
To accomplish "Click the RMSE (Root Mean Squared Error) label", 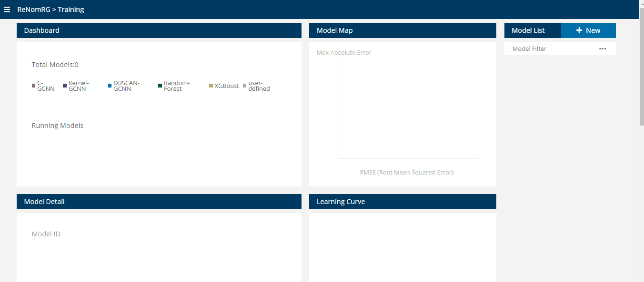I will pos(407,173).
